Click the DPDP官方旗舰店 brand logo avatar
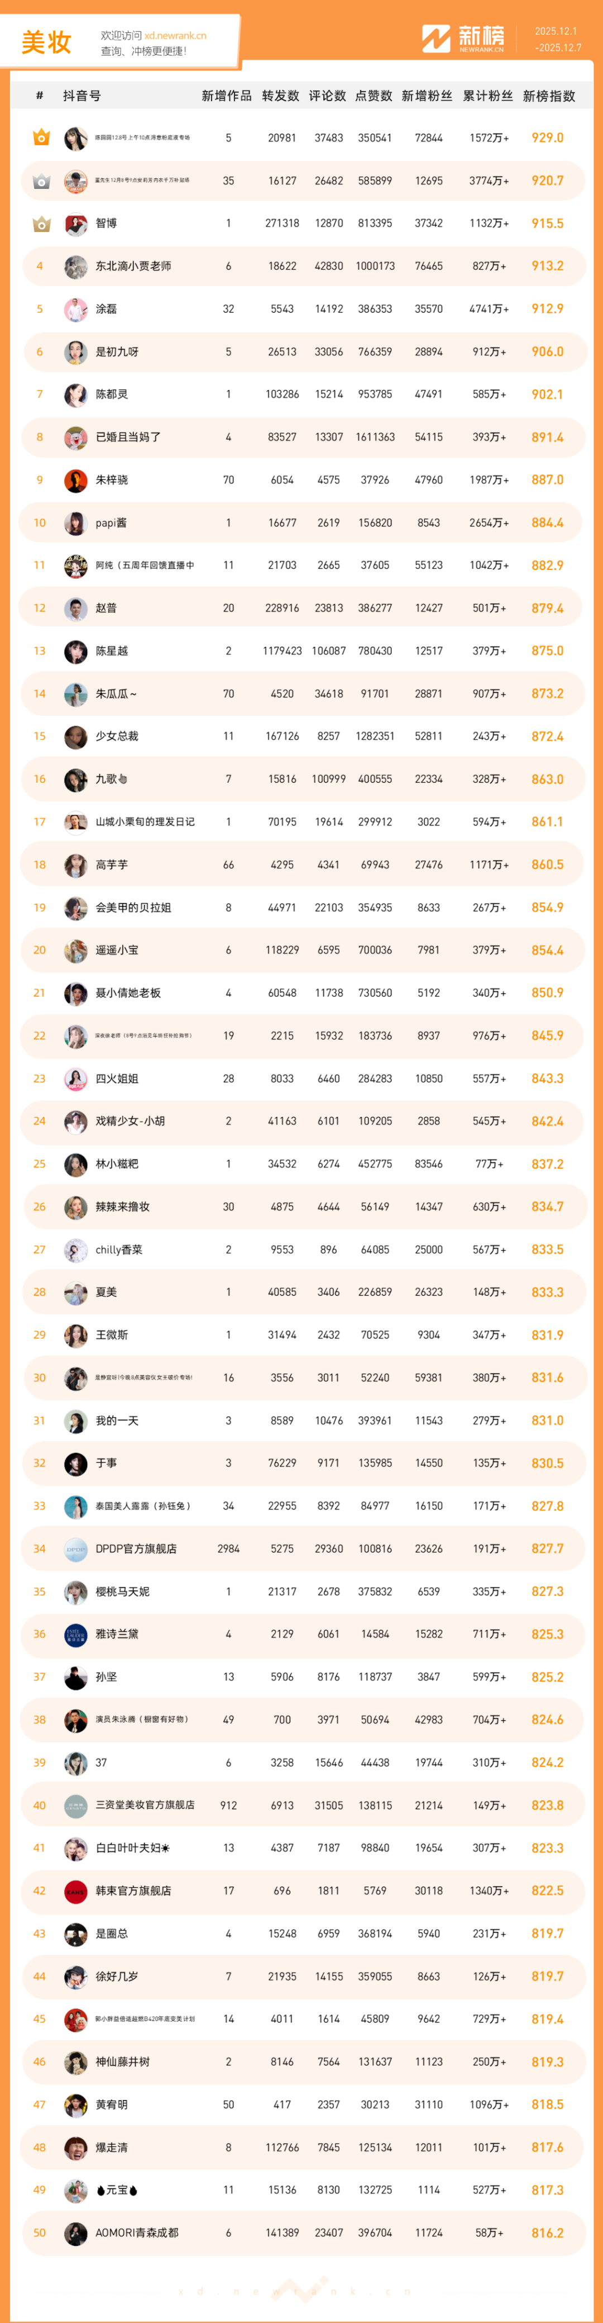Screen dimensions: 603x2323 coord(76,1548)
